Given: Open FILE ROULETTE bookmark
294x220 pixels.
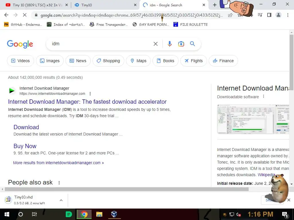Looking at the screenshot, I should (191, 25).
